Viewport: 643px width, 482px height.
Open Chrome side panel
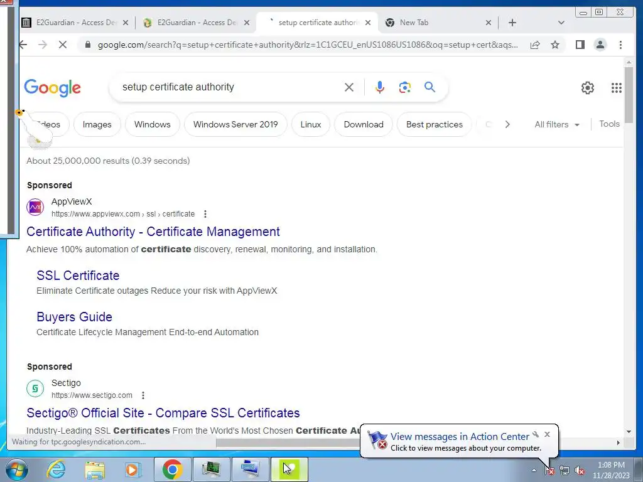click(580, 45)
